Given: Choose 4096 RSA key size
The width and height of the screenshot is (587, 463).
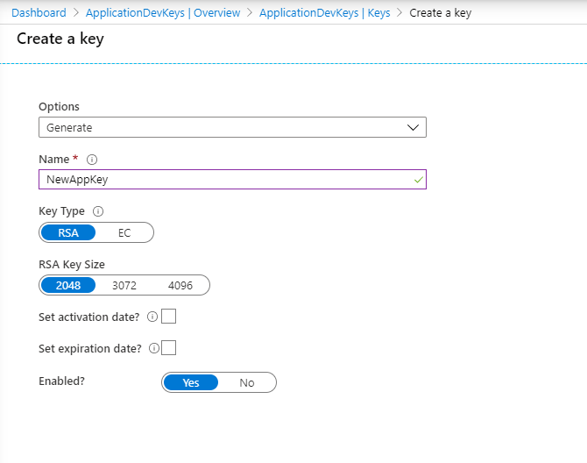Looking at the screenshot, I should tap(180, 286).
